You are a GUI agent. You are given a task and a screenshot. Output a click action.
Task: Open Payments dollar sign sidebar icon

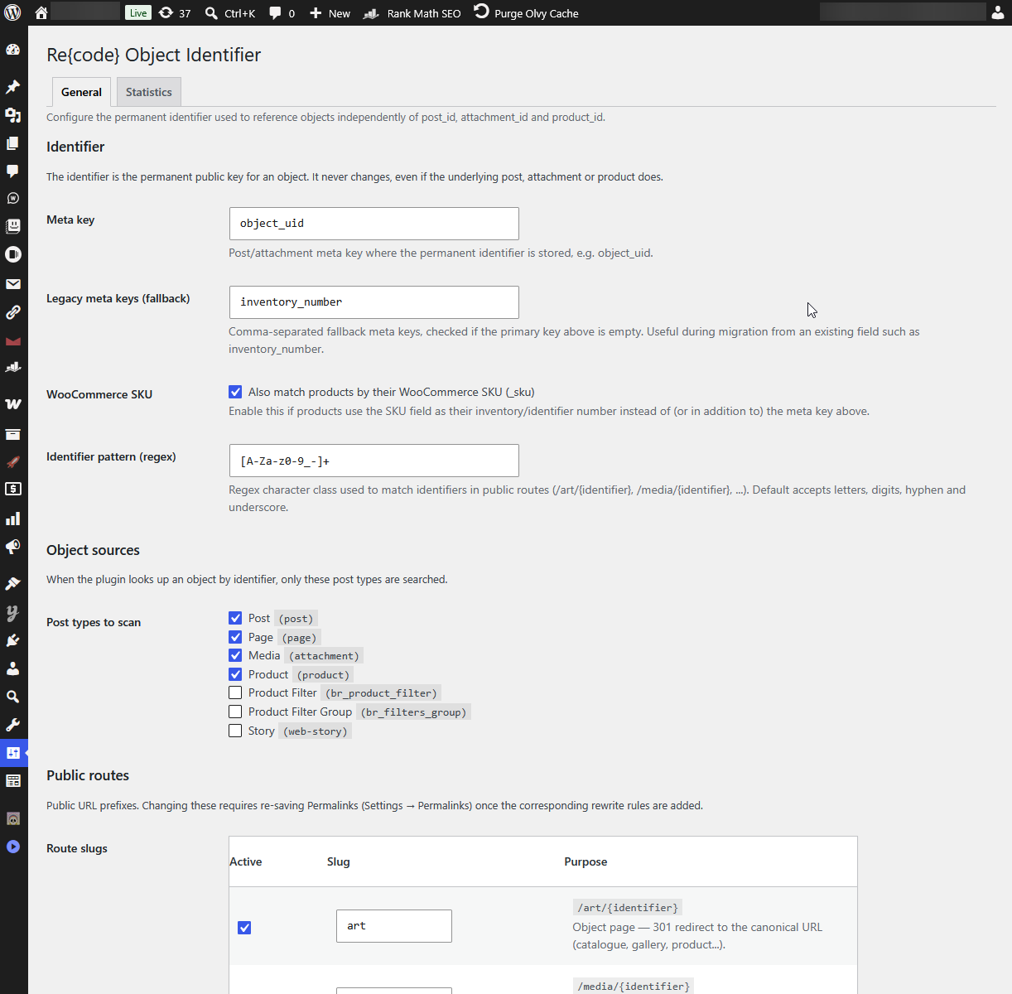pos(12,489)
